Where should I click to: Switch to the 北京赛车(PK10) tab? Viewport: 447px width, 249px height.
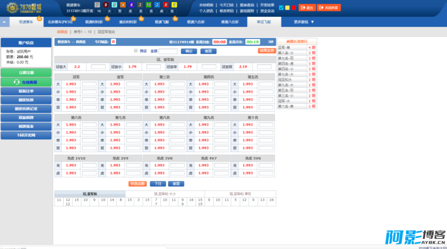[60, 22]
